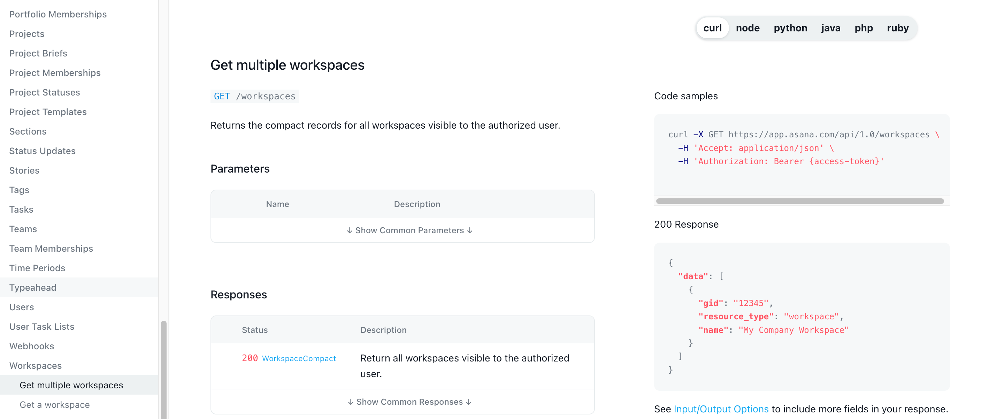Viewport: 989px width, 419px height.
Task: Open the WorkspaceCompact schema link
Action: 299,358
